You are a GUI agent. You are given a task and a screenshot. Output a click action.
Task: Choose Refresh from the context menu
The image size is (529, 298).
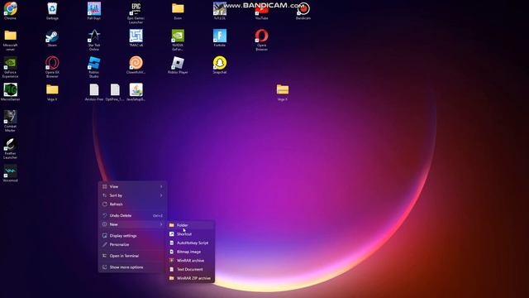click(x=132, y=204)
